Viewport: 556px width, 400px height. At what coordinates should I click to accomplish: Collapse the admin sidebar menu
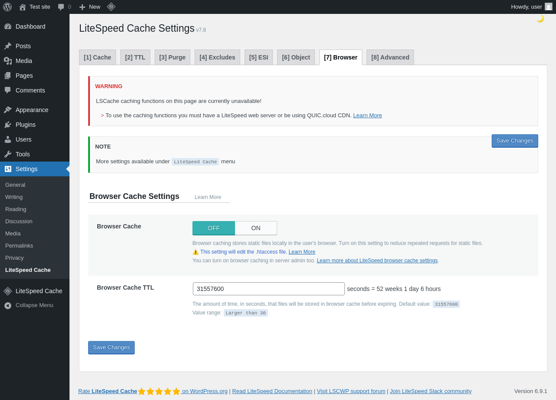(34, 305)
